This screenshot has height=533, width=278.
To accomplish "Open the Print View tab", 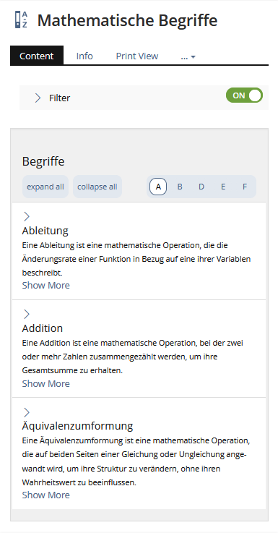I will pos(137,56).
